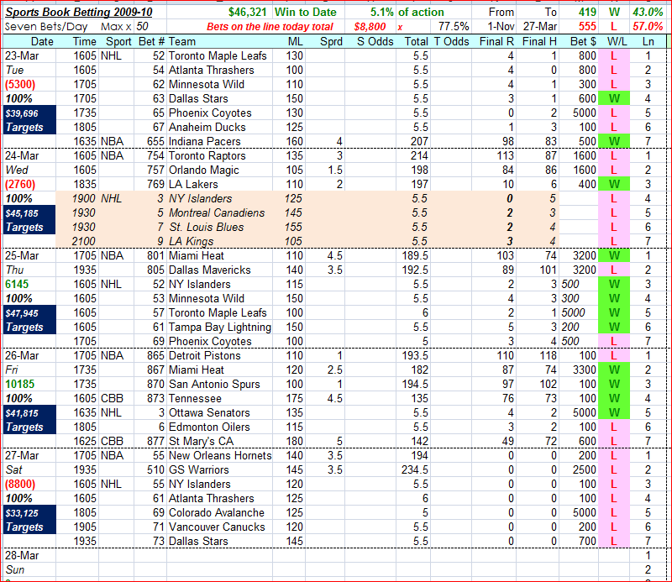Click the Montreal Canadiens italic cell
672x582 pixels.
point(219,212)
